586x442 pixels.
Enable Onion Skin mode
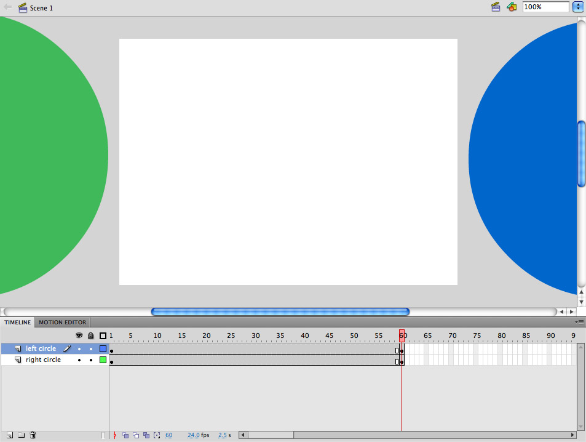coord(125,435)
